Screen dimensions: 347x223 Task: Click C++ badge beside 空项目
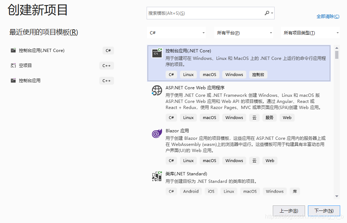106,66
